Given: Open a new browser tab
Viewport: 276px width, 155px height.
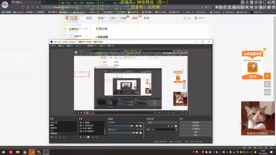Looking at the screenshot, I should 45,2.
